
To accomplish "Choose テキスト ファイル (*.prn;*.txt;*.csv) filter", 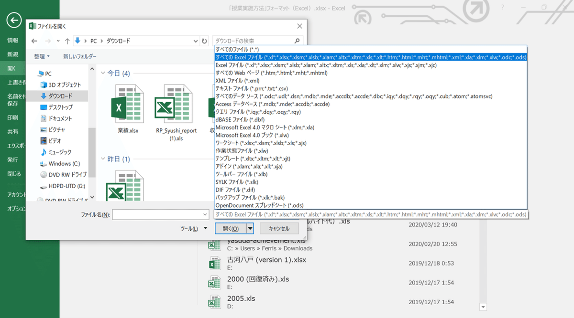I will coord(371,88).
